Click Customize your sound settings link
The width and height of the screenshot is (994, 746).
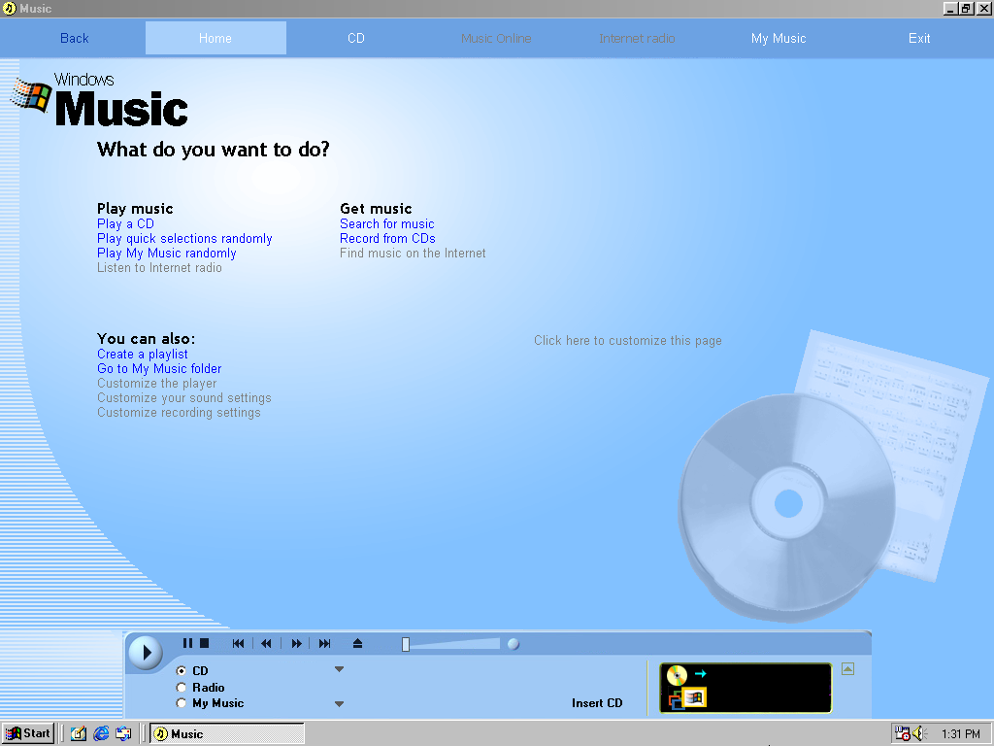184,397
